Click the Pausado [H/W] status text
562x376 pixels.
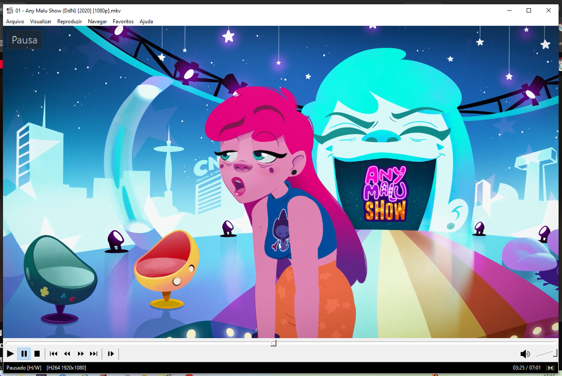click(x=24, y=368)
